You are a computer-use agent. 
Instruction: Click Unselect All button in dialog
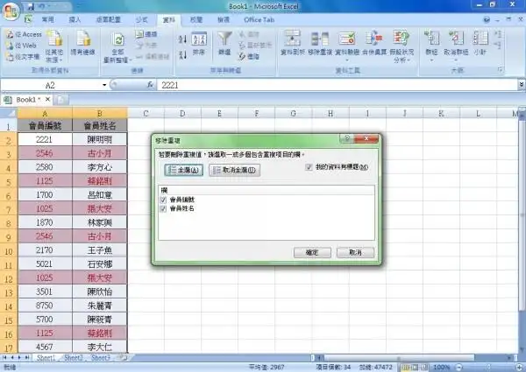234,170
